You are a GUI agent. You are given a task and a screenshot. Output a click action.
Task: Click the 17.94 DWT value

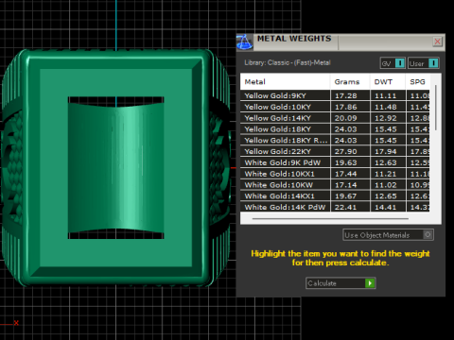[386, 151]
